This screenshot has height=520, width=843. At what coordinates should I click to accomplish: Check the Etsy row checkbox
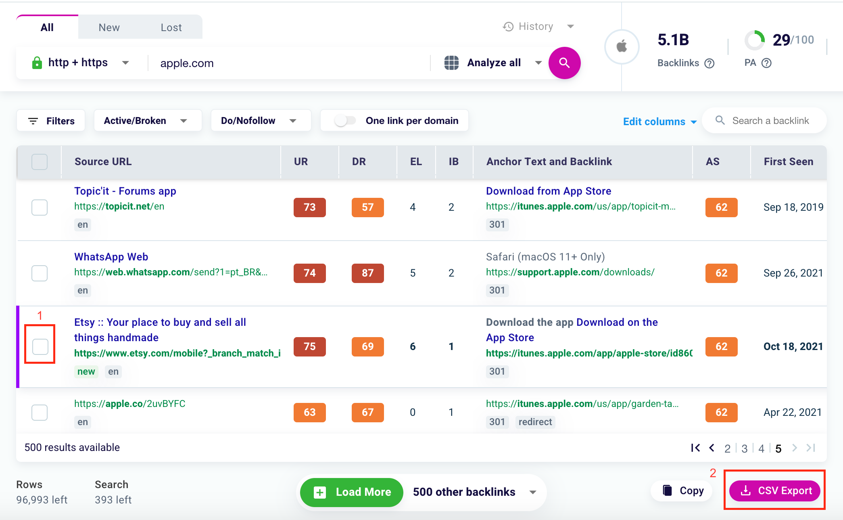[40, 346]
